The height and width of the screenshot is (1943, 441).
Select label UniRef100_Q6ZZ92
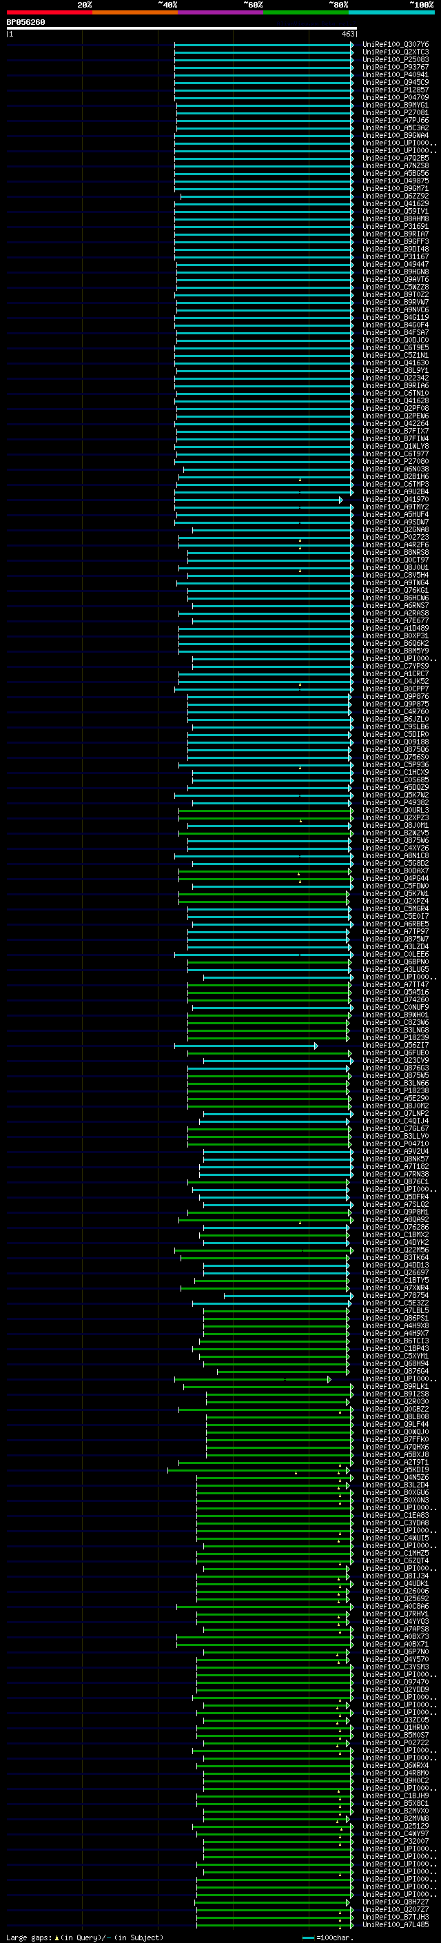(x=396, y=196)
